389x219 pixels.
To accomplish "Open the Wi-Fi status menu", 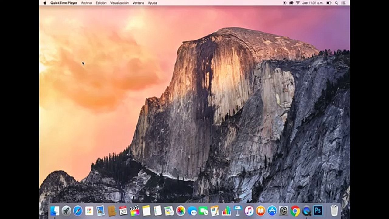I will click(298, 3).
